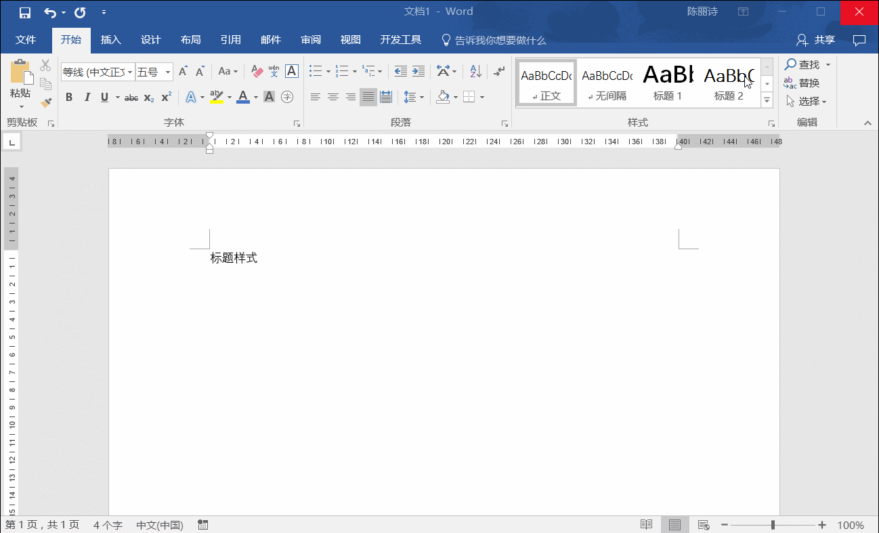Apply distributed alignment
The height and width of the screenshot is (533, 879).
(x=386, y=98)
